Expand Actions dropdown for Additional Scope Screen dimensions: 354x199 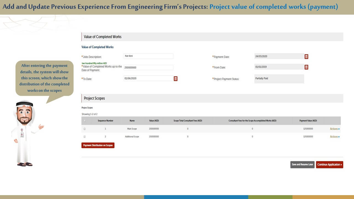[x=335, y=137]
